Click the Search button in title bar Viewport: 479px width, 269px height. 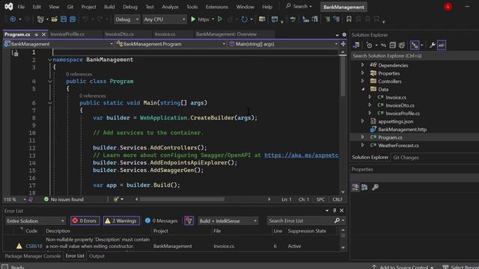click(299, 7)
